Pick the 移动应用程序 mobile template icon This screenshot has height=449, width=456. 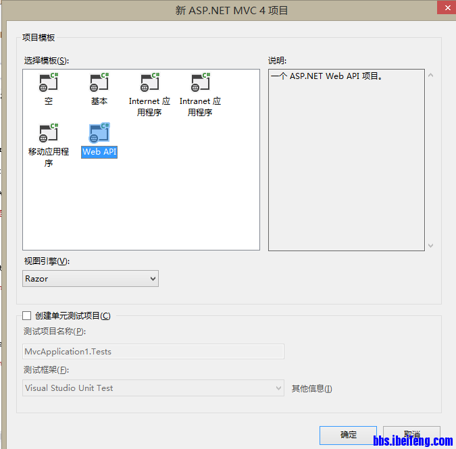click(x=49, y=133)
